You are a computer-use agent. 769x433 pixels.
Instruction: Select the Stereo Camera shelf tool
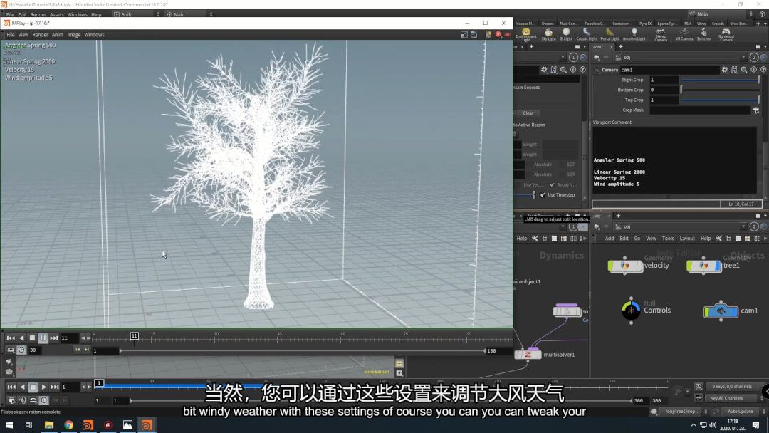point(661,34)
